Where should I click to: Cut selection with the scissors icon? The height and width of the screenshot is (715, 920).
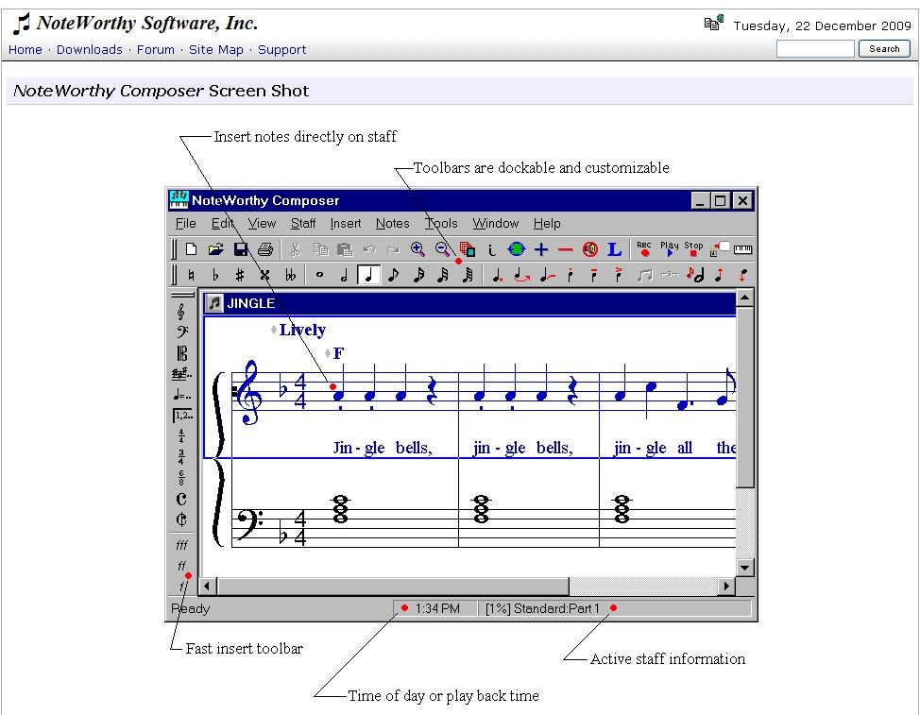(295, 249)
